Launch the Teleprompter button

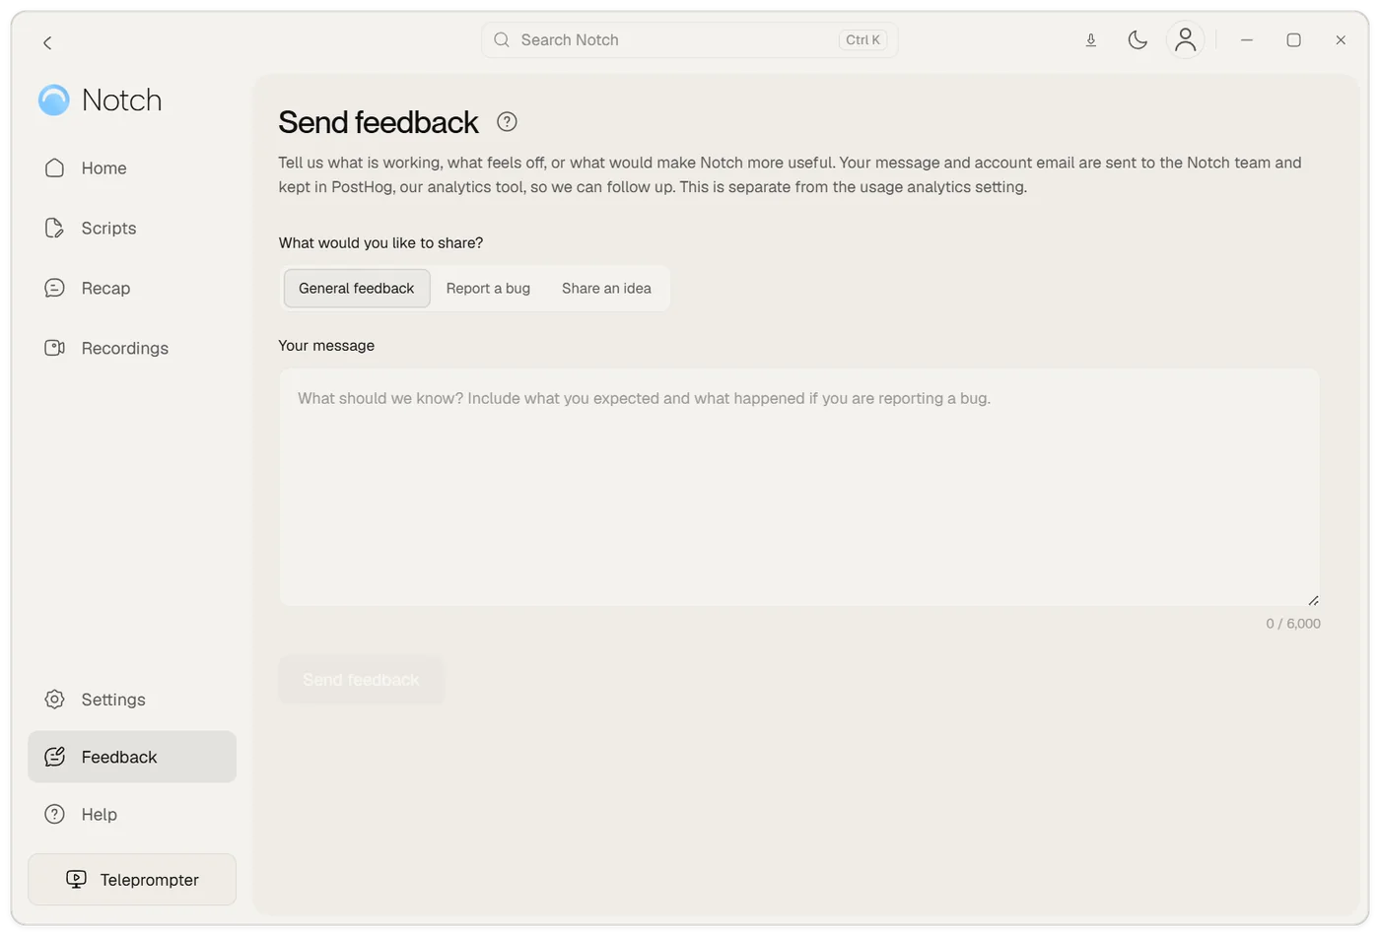[132, 880]
